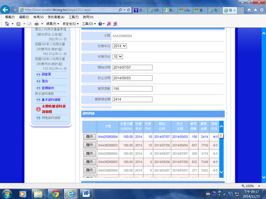Click the Send to OneNote icon with arrow

click(109, 24)
